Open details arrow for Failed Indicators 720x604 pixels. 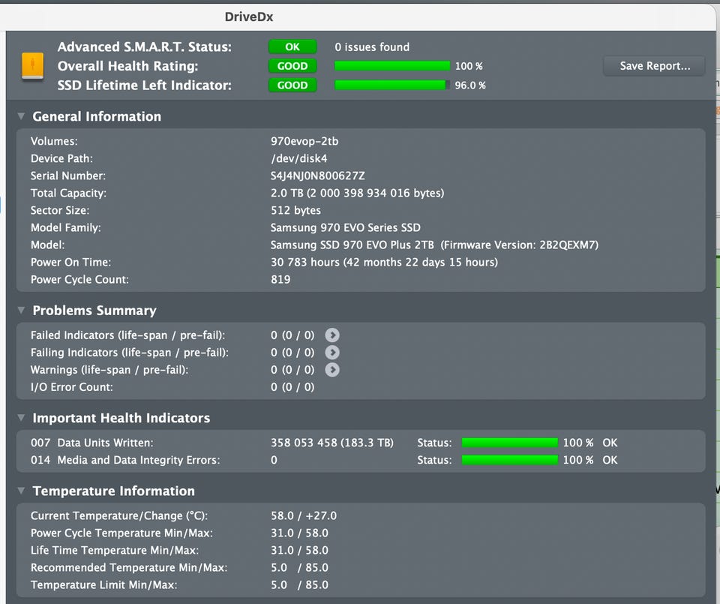click(x=332, y=335)
